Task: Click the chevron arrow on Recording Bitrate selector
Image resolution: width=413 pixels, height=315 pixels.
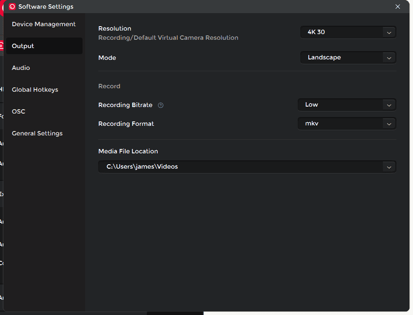Action: coord(389,105)
